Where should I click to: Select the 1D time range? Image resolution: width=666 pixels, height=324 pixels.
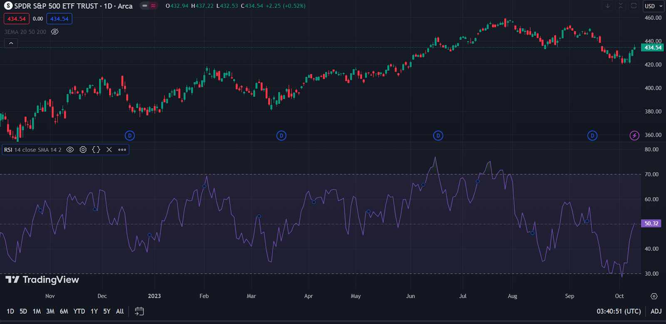click(10, 311)
